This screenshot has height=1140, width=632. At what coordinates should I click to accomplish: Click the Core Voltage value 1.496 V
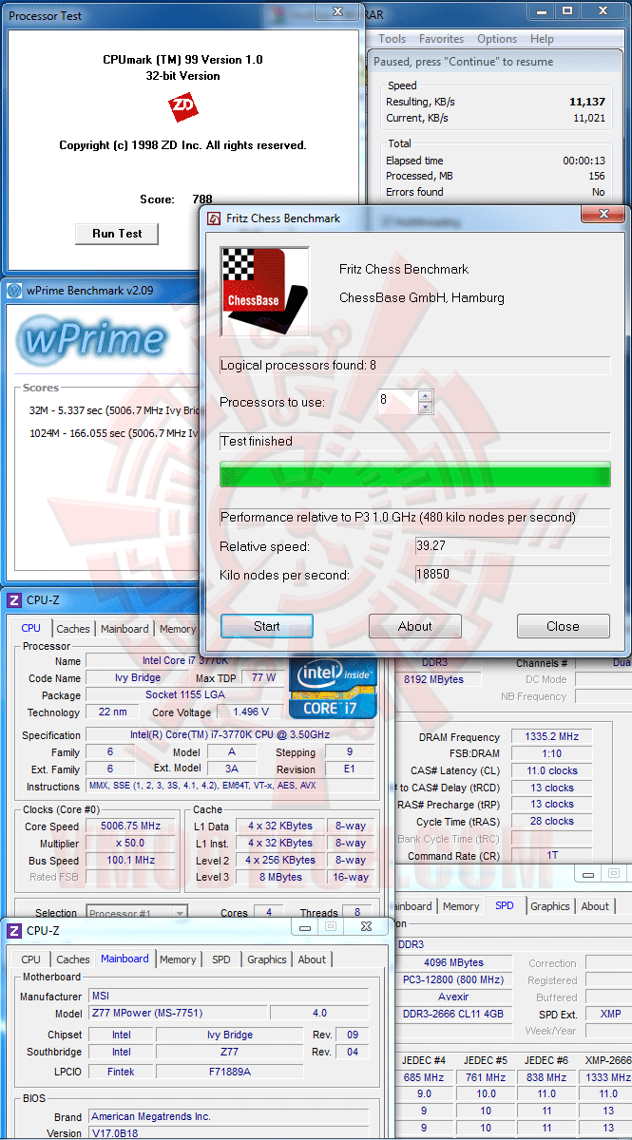251,712
